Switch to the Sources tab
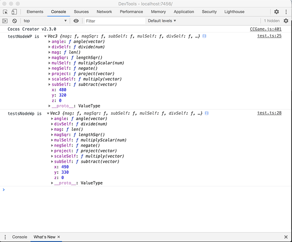 81,12
